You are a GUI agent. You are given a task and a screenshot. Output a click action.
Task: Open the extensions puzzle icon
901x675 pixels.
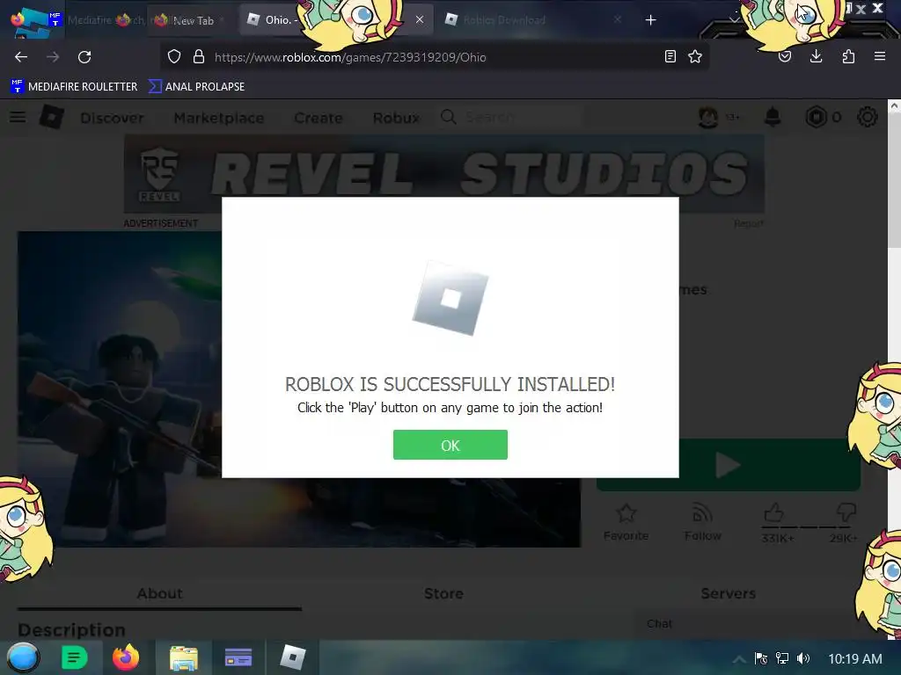click(x=848, y=57)
